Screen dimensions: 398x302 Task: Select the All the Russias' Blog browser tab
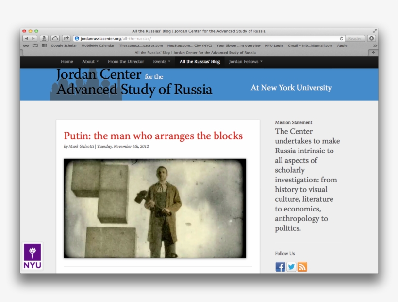click(x=195, y=53)
